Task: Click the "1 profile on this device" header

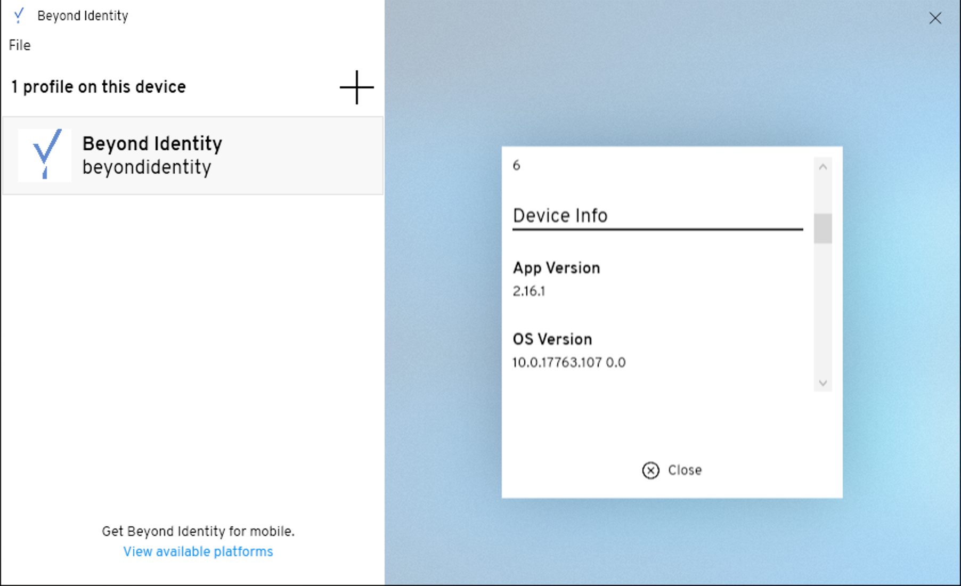Action: pos(99,87)
